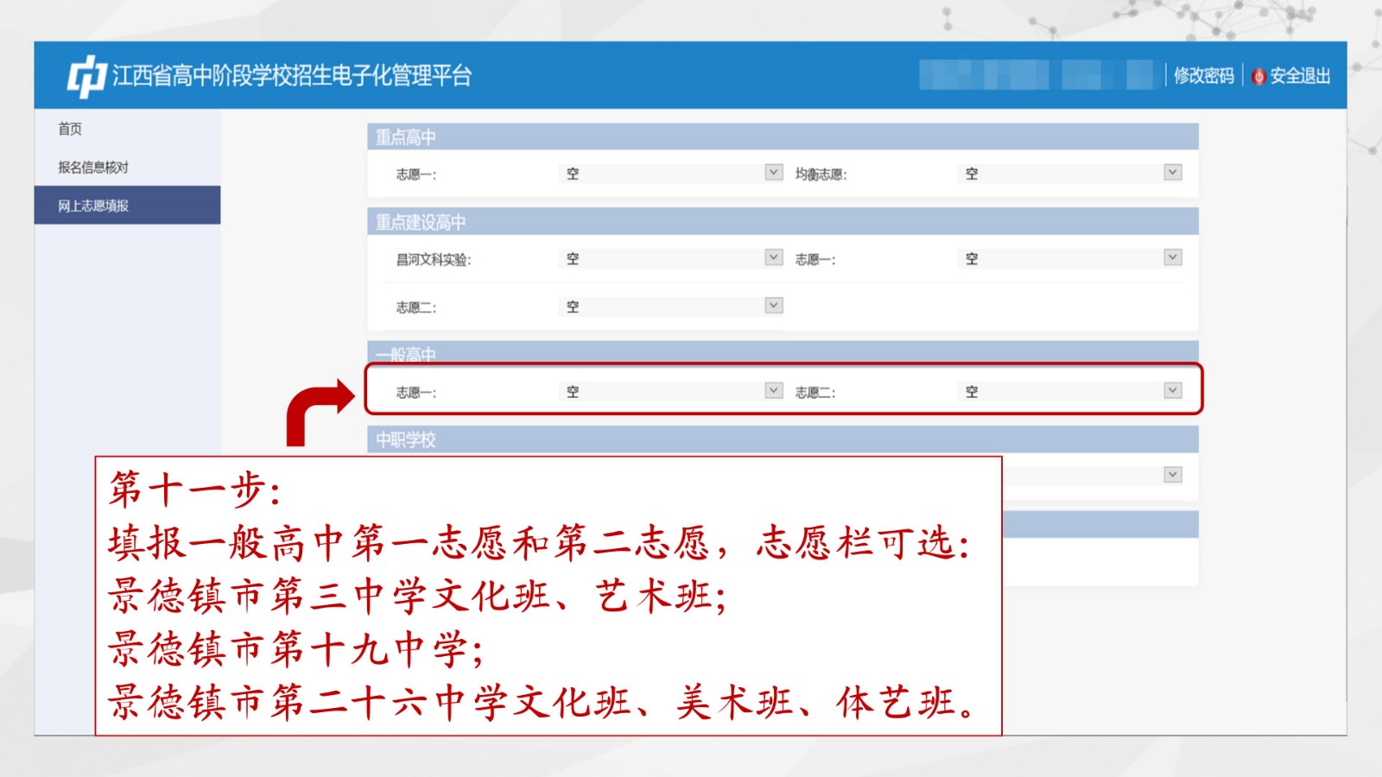Open the 均衡志愿 dropdown arrow

click(x=1172, y=173)
